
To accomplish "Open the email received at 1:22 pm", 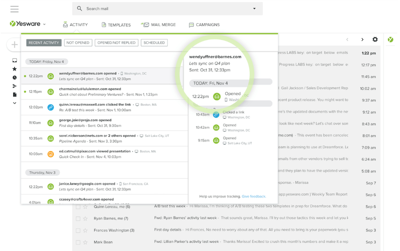I will 329,53.
